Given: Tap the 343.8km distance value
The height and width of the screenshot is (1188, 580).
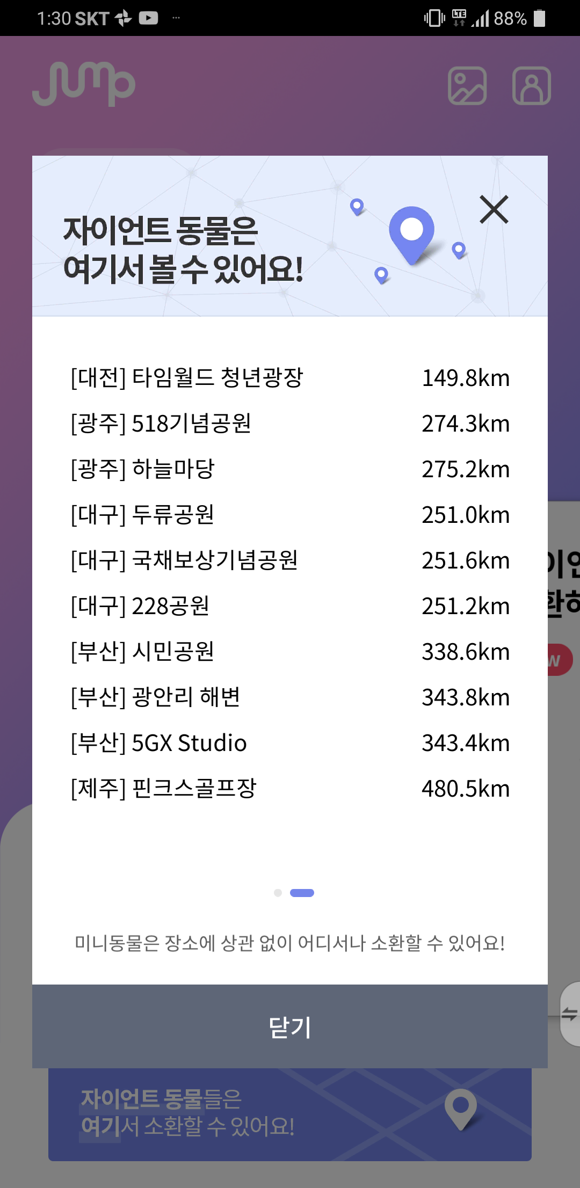Looking at the screenshot, I should coord(466,697).
